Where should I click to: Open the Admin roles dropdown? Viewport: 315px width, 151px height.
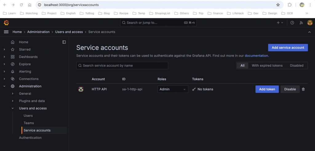click(x=173, y=89)
